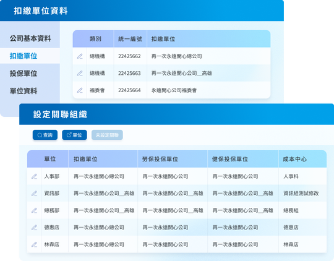Image resolution: width=334 pixels, height=261 pixels.
Task: Click 總務部 row 健保投保單位 cell
Action: click(242, 210)
